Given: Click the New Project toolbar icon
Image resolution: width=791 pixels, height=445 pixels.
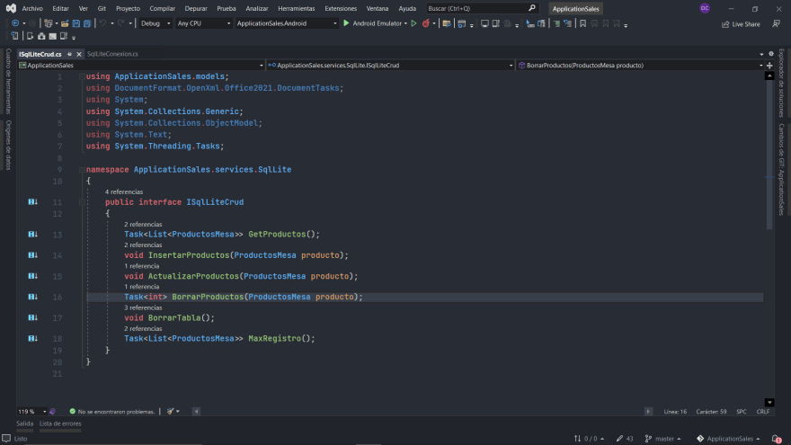Looking at the screenshot, I should 48,23.
